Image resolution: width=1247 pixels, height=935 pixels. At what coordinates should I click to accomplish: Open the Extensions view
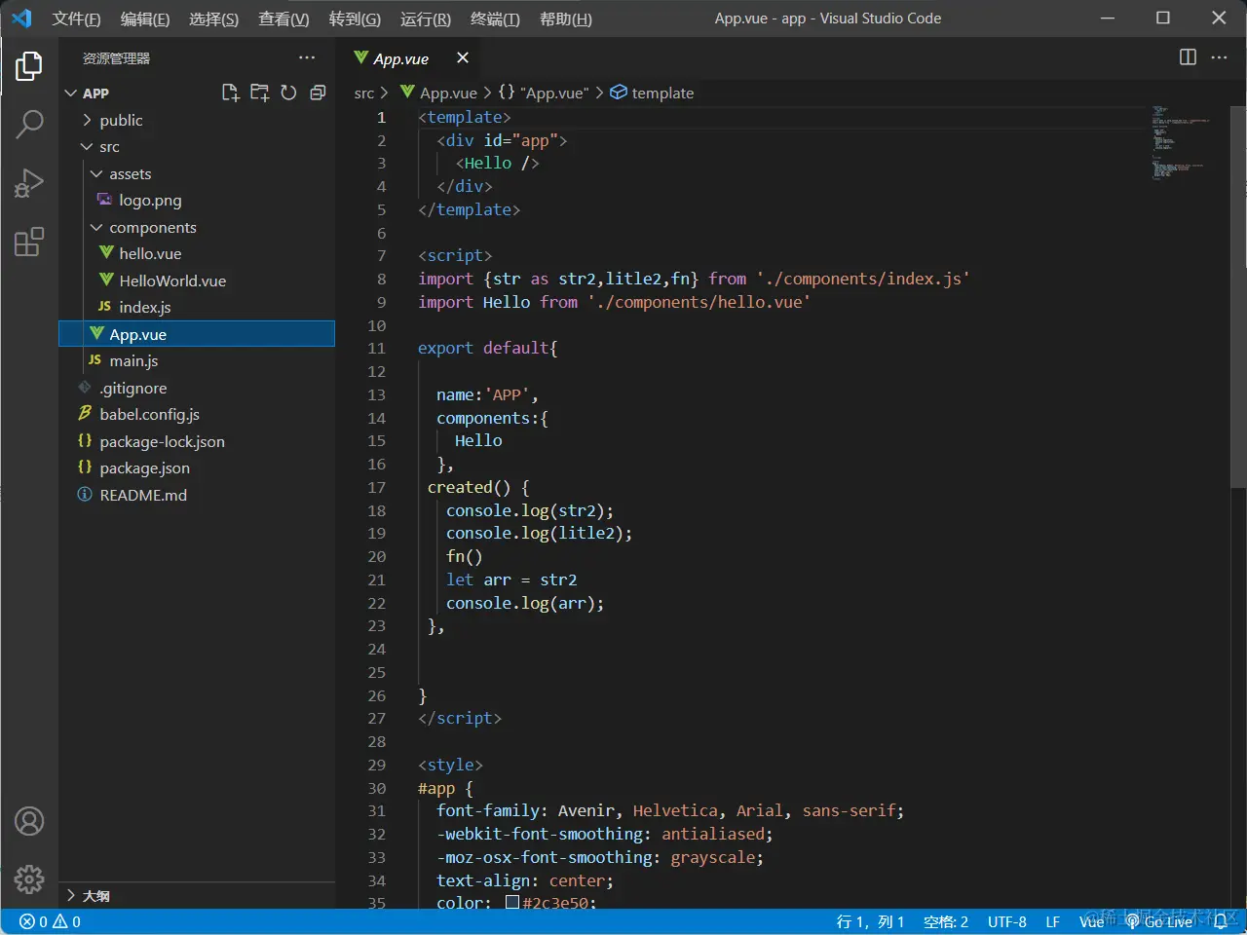click(x=29, y=242)
